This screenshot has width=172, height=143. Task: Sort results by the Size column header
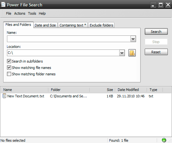[x=102, y=90]
